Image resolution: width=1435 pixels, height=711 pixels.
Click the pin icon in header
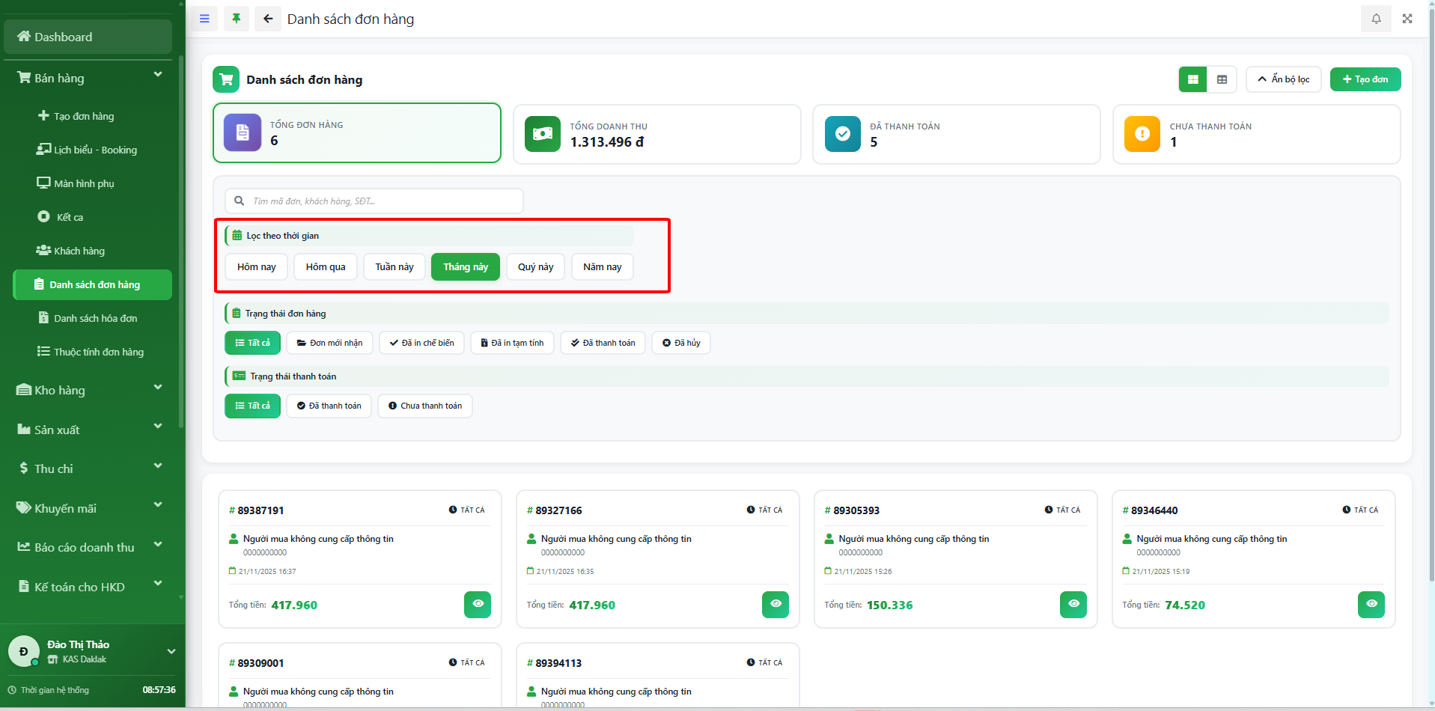click(x=237, y=19)
